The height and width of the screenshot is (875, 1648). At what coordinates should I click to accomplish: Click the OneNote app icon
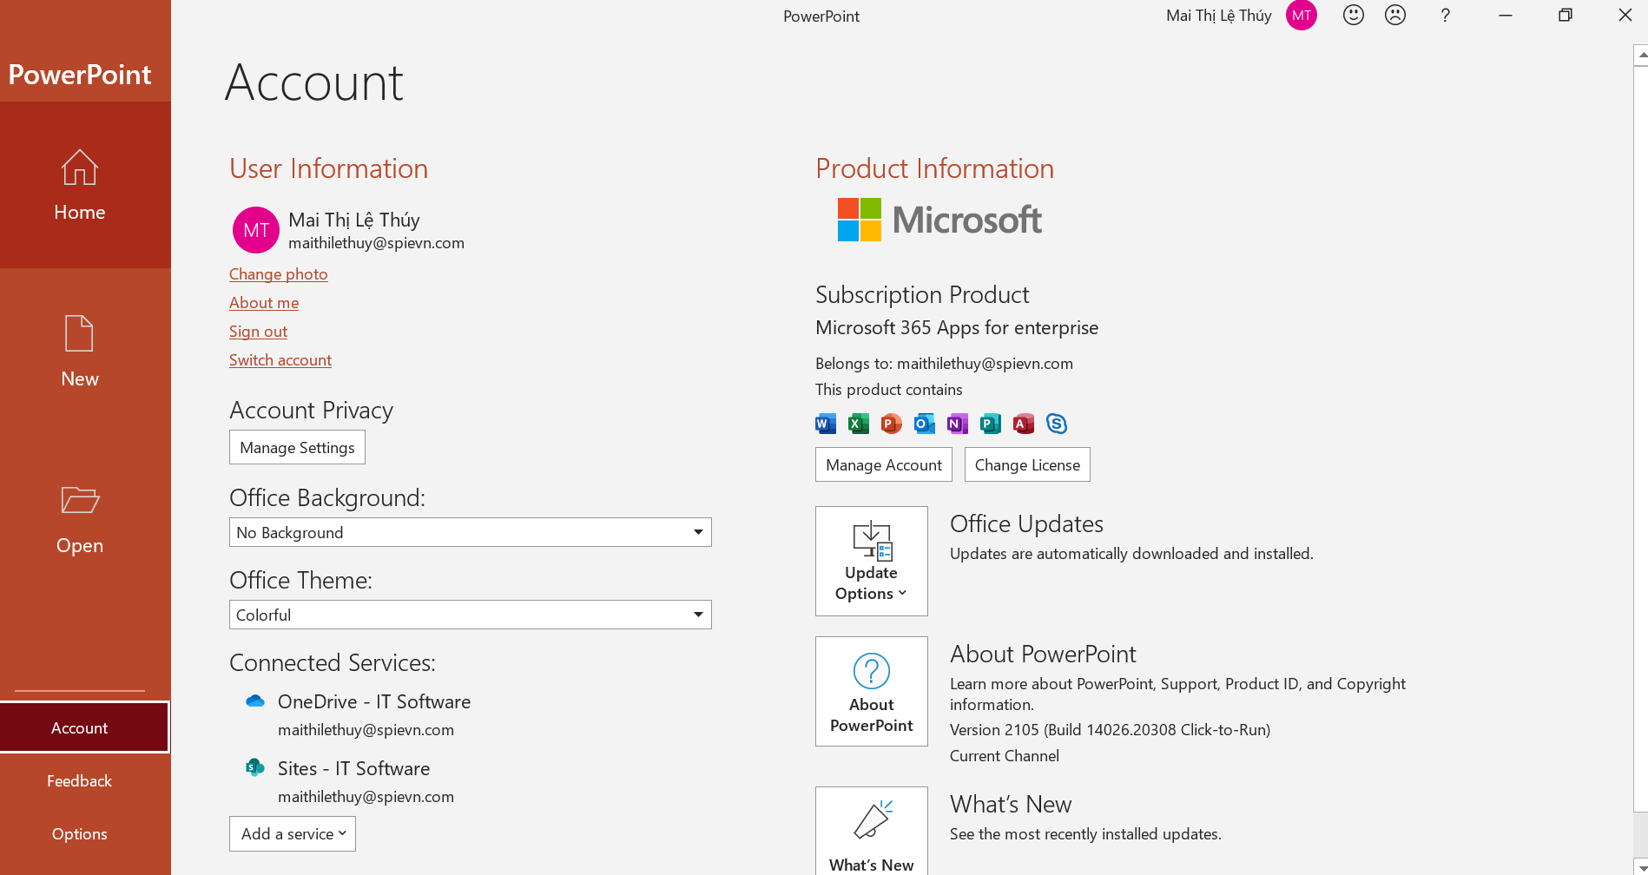coord(958,424)
